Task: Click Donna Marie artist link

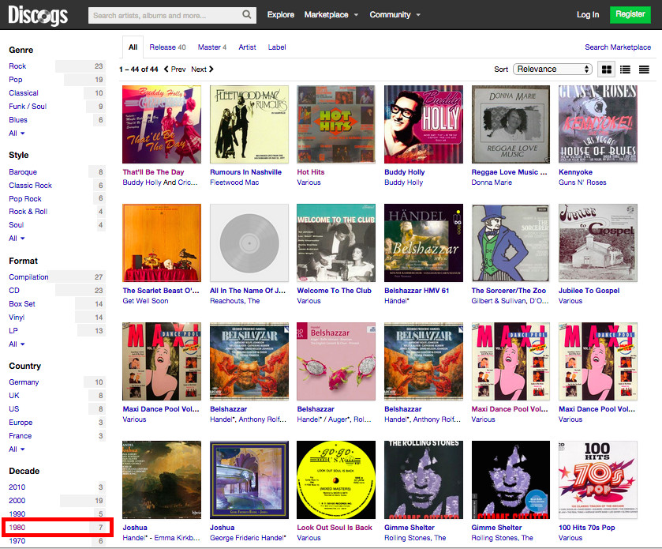Action: (492, 182)
